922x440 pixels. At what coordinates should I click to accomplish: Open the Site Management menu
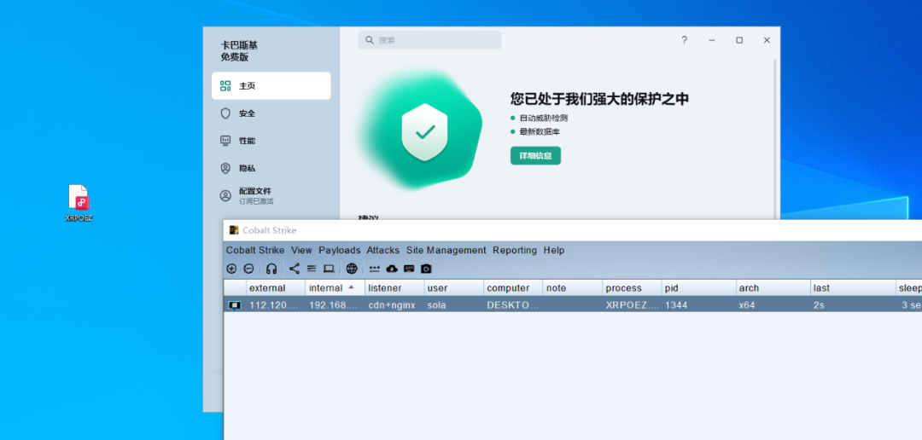click(x=446, y=250)
